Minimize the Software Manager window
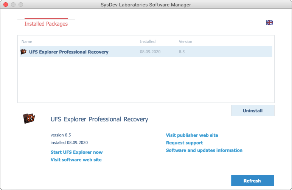The width and height of the screenshot is (292, 190). (13, 5)
